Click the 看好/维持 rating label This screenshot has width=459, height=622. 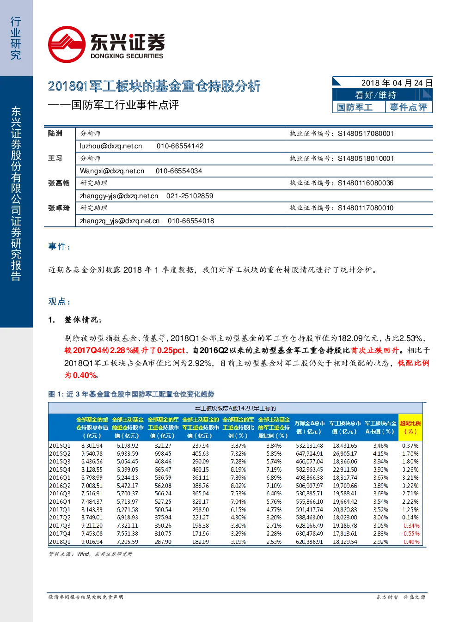click(x=376, y=95)
